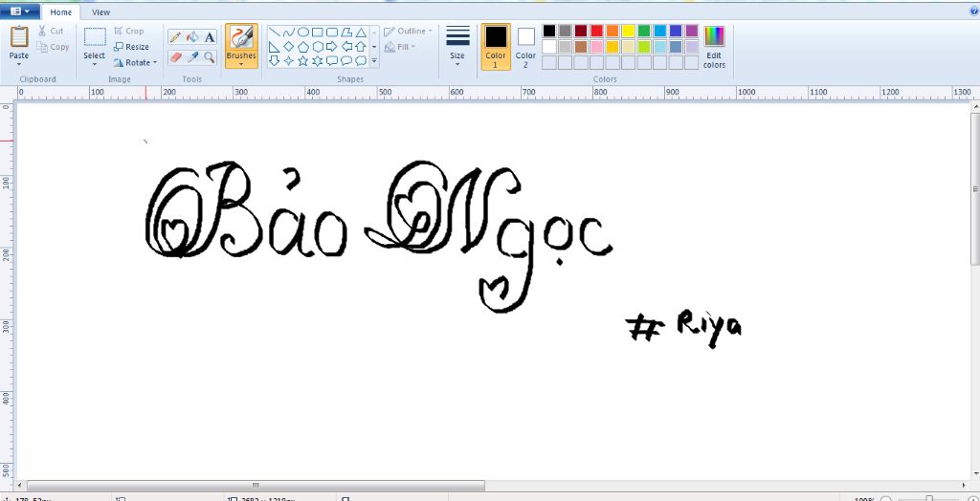
Task: Open the Edit colors dialog
Action: [x=714, y=46]
